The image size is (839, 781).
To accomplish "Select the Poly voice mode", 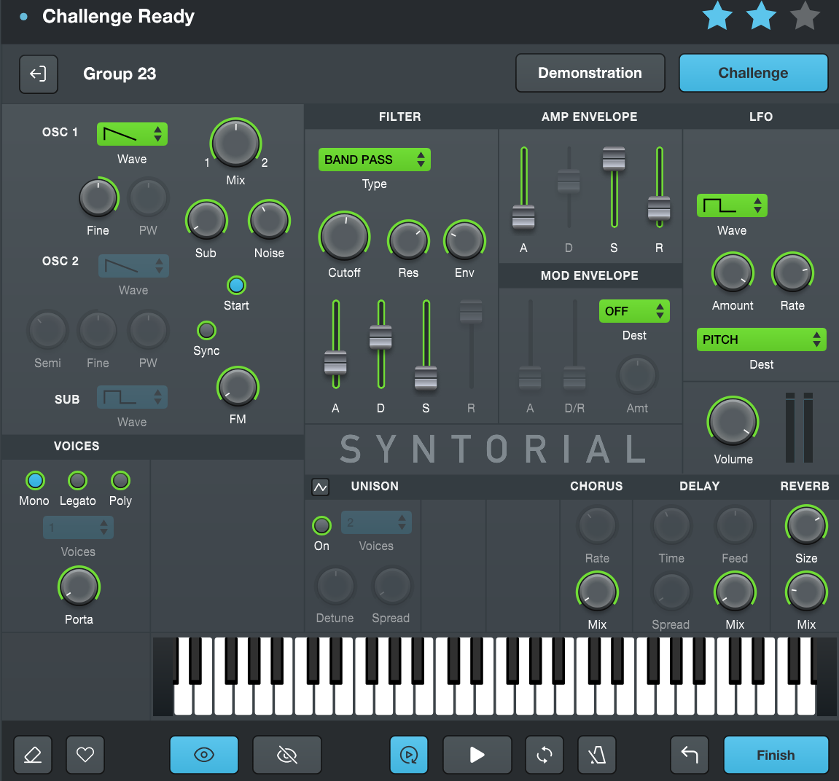I will (120, 481).
